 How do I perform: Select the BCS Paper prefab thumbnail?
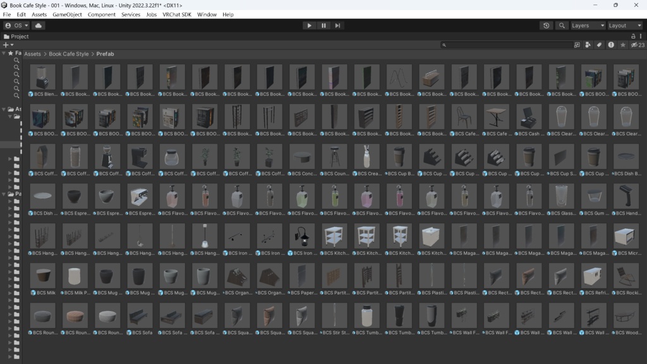(x=302, y=276)
